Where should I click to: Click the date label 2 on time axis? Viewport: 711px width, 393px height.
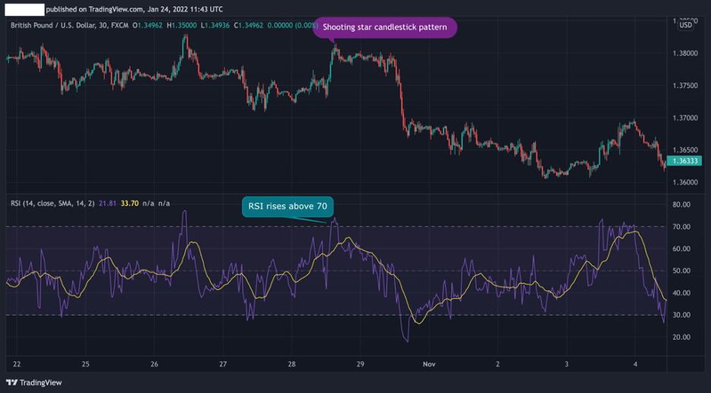pos(498,364)
